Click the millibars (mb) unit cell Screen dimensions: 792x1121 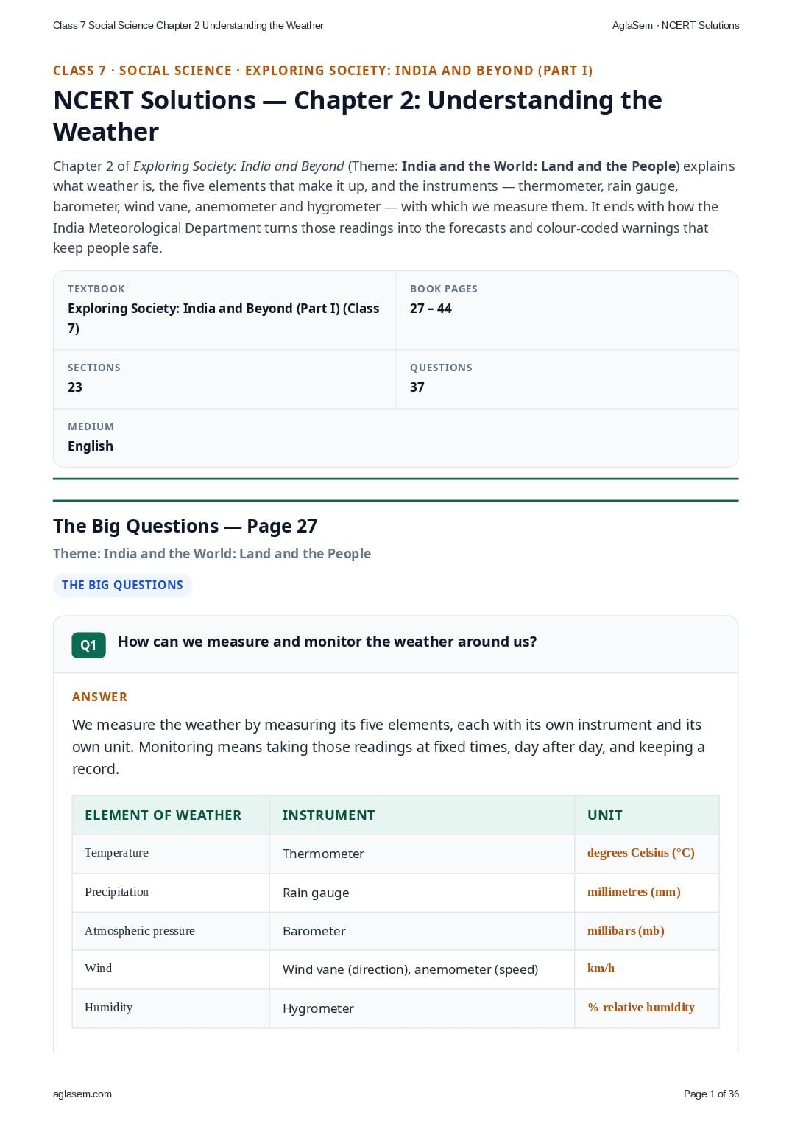click(x=647, y=932)
